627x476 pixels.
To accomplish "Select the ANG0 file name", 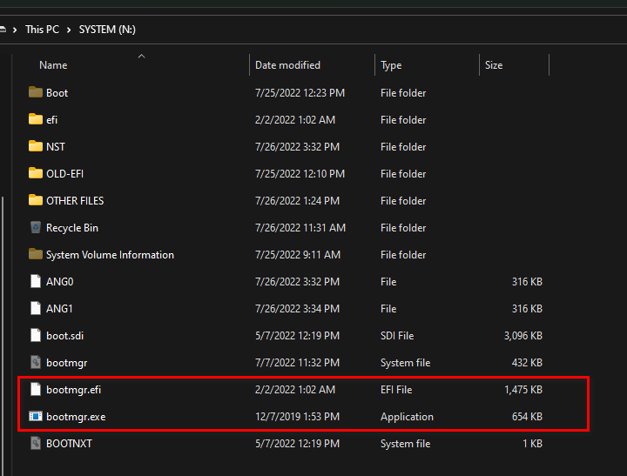I will point(59,282).
